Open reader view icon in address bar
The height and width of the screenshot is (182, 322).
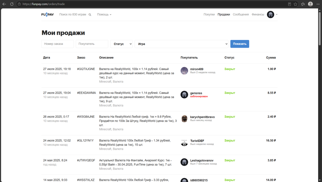(x=289, y=4)
